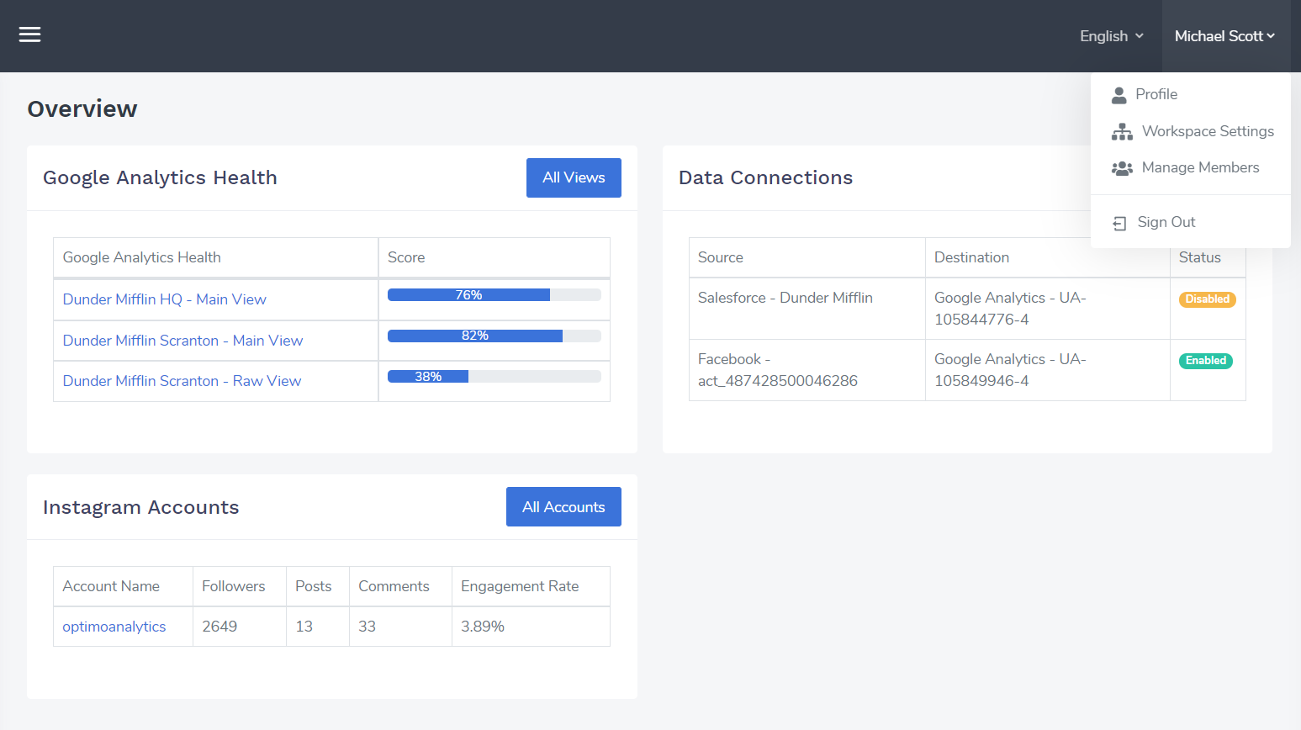The height and width of the screenshot is (730, 1301).
Task: Click the Disabled status badge
Action: point(1208,299)
